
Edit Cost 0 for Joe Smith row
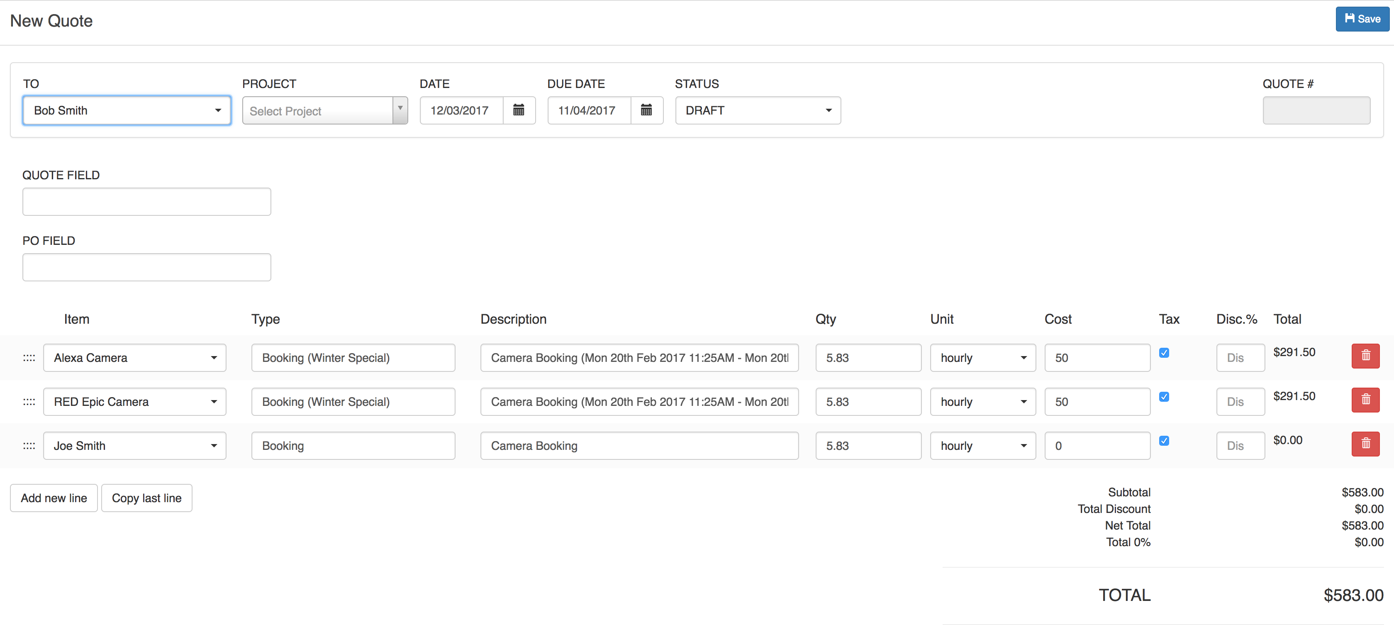(1097, 446)
